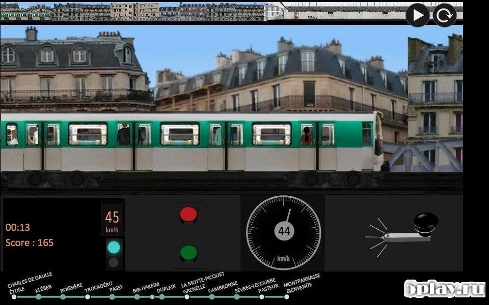Click the 45 km/h speed limit sign
The height and width of the screenshot is (305, 489).
[112, 219]
